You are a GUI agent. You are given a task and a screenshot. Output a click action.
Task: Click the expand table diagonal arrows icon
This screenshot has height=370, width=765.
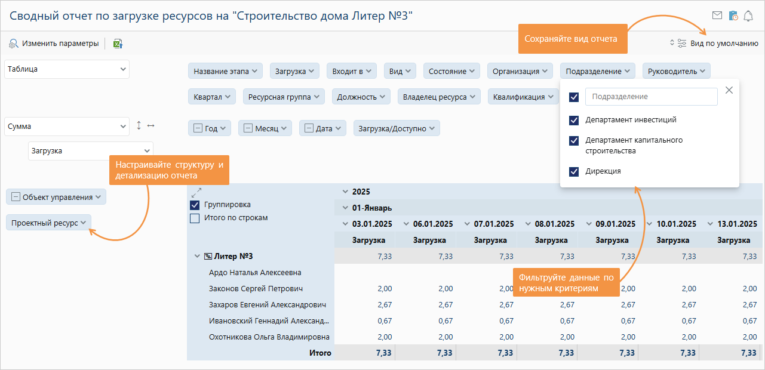click(196, 192)
